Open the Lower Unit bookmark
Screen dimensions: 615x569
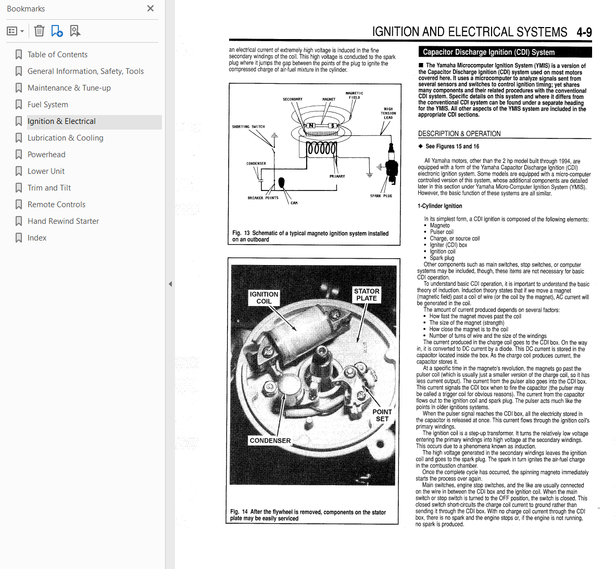(x=46, y=171)
